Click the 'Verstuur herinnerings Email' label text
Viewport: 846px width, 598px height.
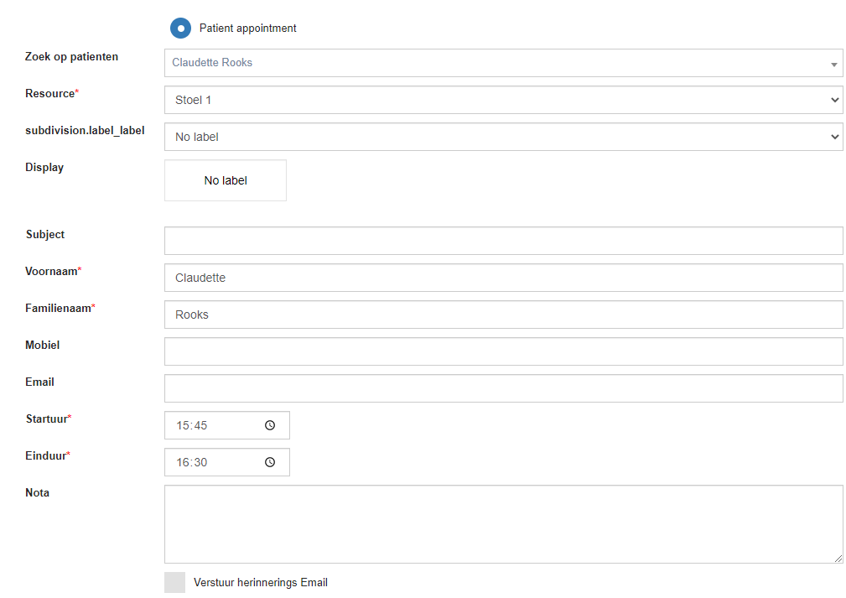260,583
